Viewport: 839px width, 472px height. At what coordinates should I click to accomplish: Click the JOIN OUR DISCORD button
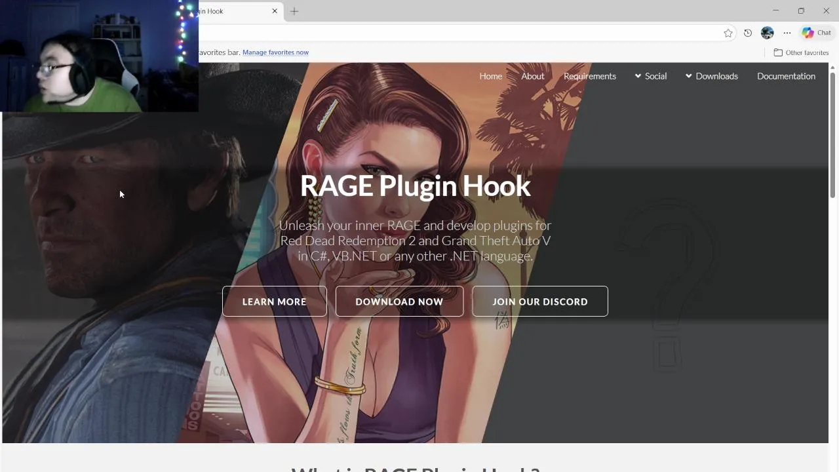coord(540,302)
